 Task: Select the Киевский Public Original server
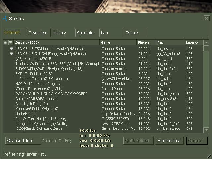103,109
